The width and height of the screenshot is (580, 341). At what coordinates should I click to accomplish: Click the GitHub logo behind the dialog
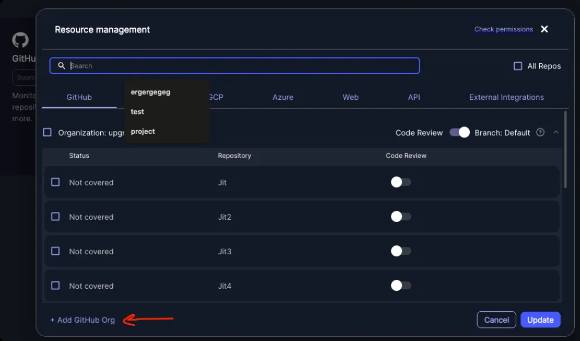[x=20, y=40]
